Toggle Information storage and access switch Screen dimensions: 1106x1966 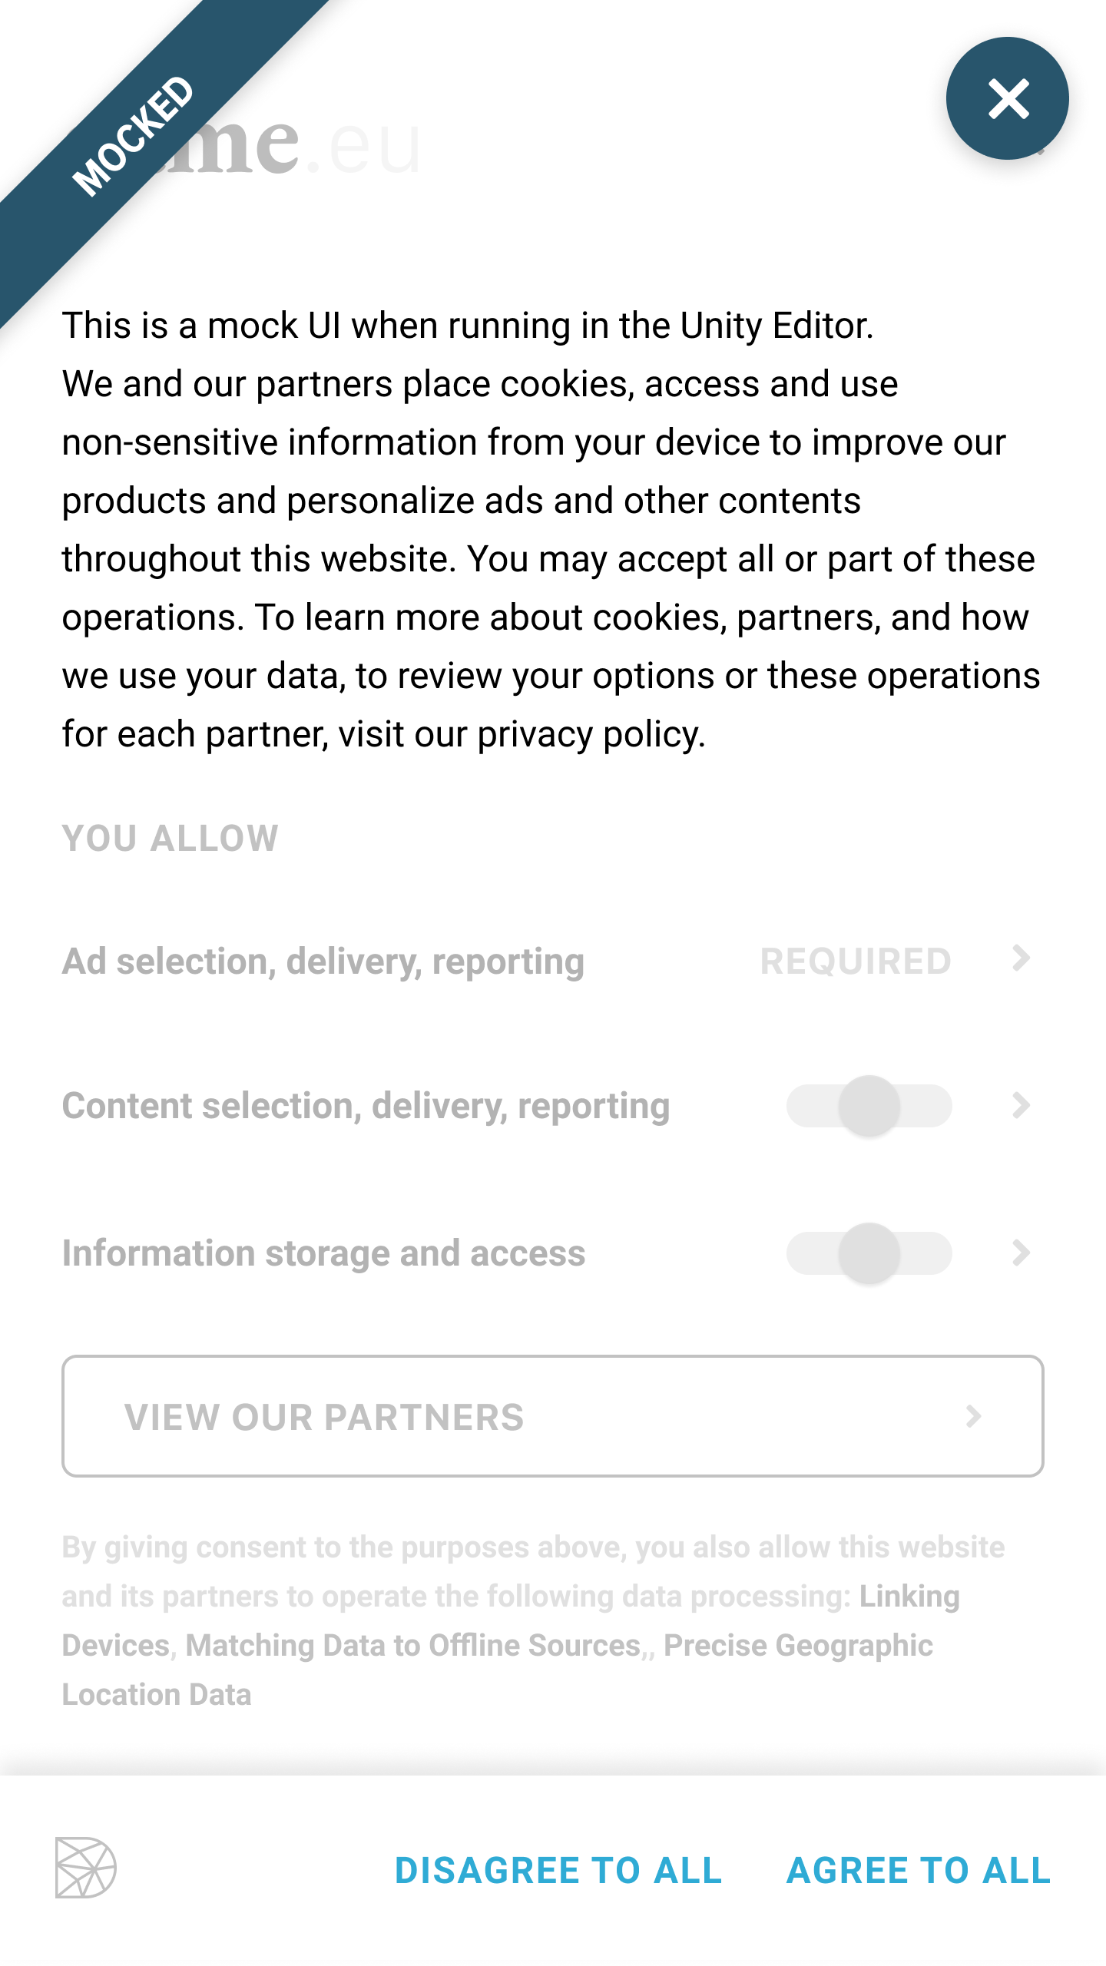coord(869,1253)
